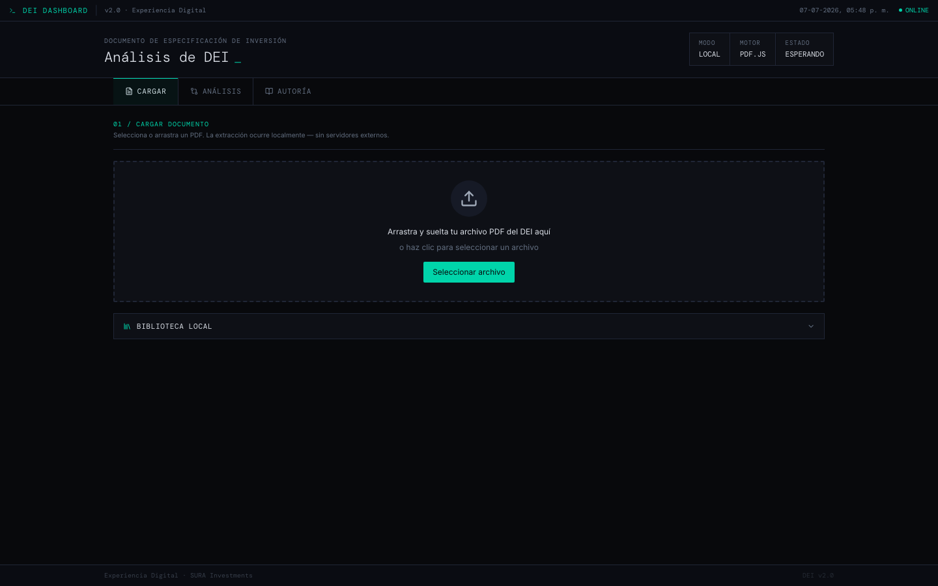Viewport: 938px width, 586px height.
Task: Click the ONLINE status label
Action: [917, 10]
